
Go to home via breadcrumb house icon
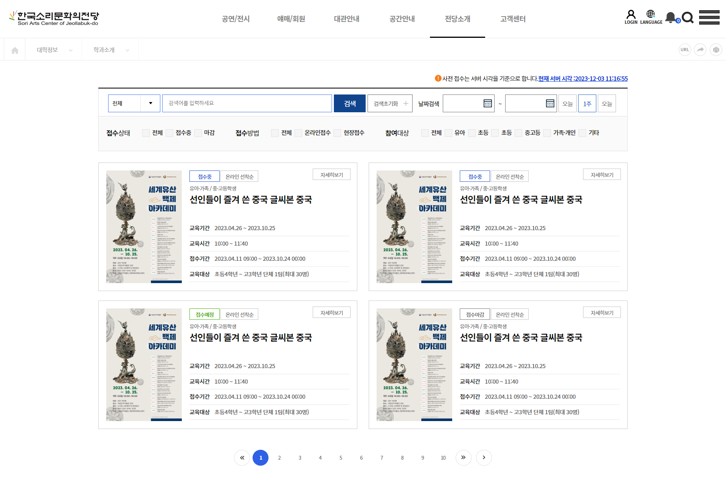pyautogui.click(x=15, y=50)
